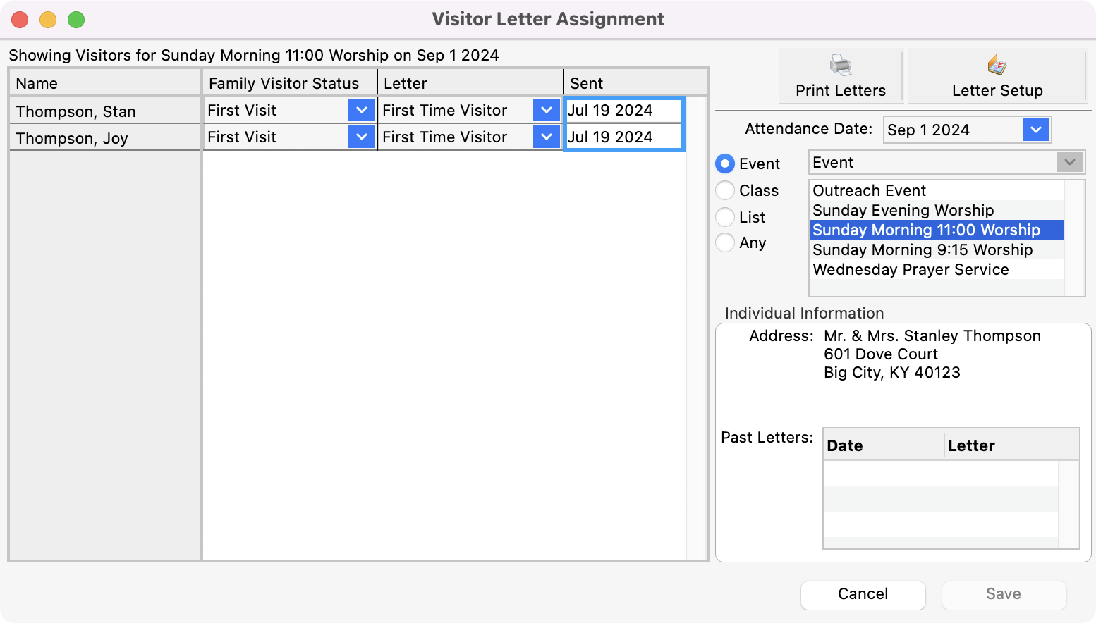Click the Save button

coord(1003,594)
